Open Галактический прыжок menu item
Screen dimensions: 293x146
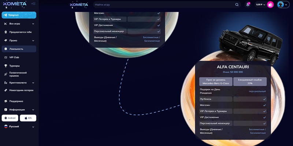coord(18,74)
